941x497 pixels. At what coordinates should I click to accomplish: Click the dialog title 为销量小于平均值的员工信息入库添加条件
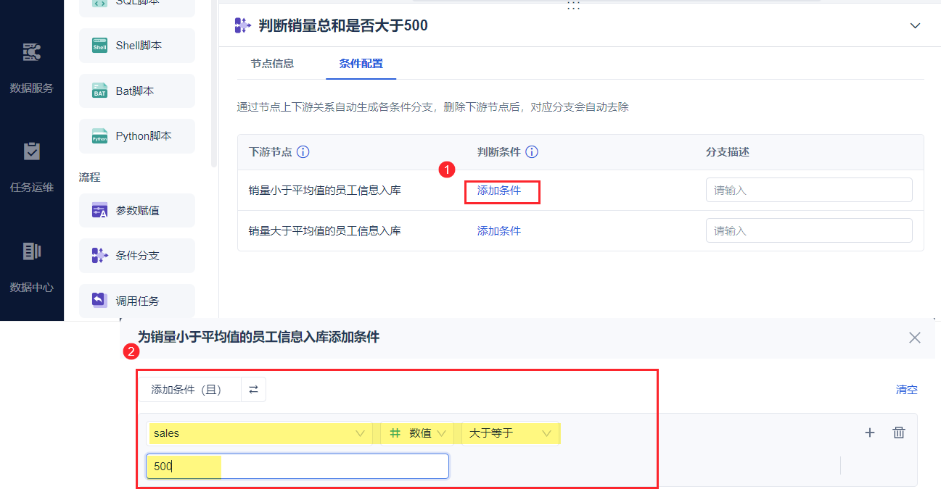coord(258,338)
